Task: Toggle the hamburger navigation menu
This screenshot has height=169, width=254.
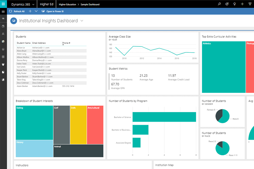Action: coord(3,12)
